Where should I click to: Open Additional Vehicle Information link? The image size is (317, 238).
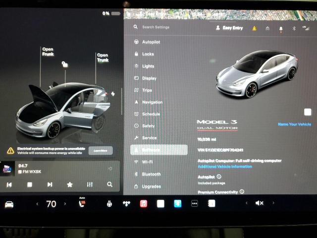(x=225, y=167)
